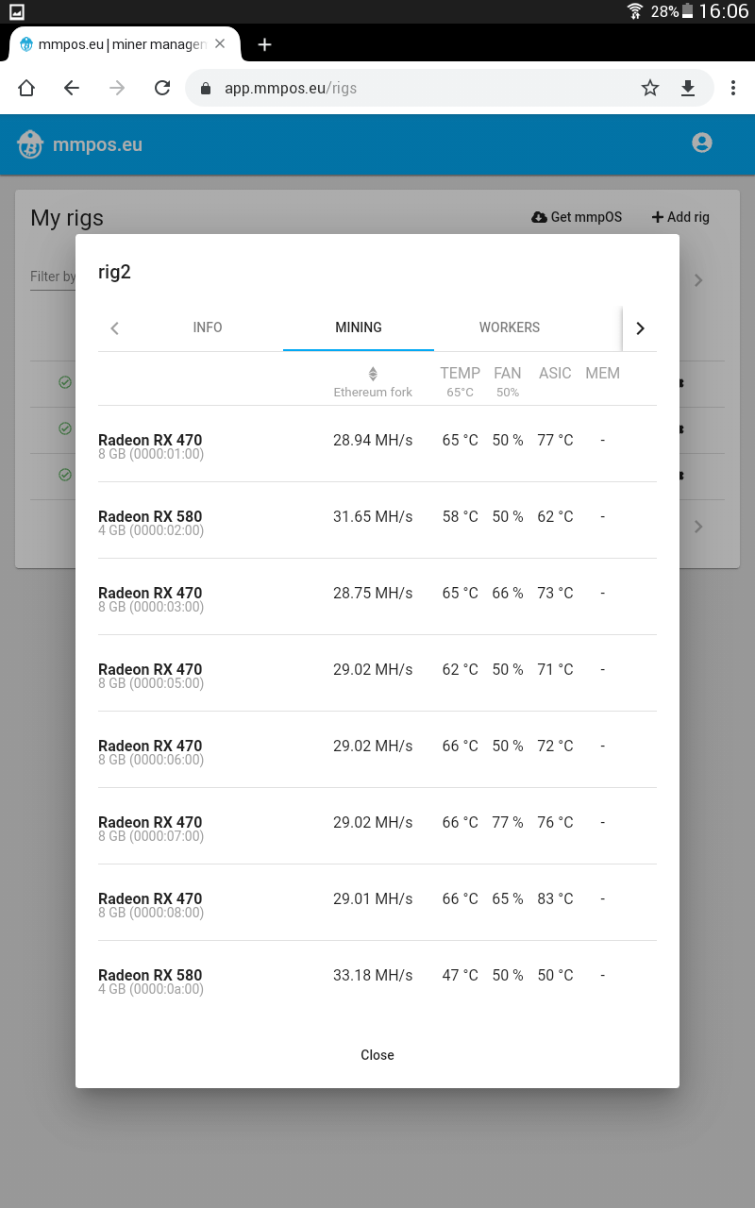Click the browser forward arrow
755x1208 pixels.
coord(117,88)
